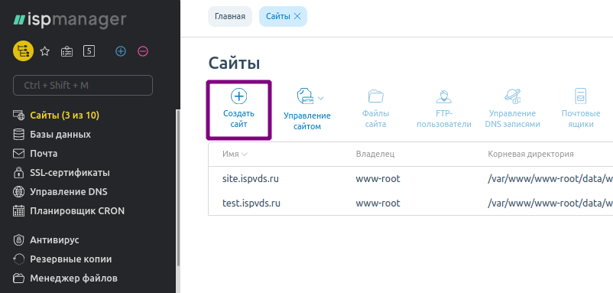
Task: Click the calendar icon beside Планировщик CRON
Action: click(18, 211)
